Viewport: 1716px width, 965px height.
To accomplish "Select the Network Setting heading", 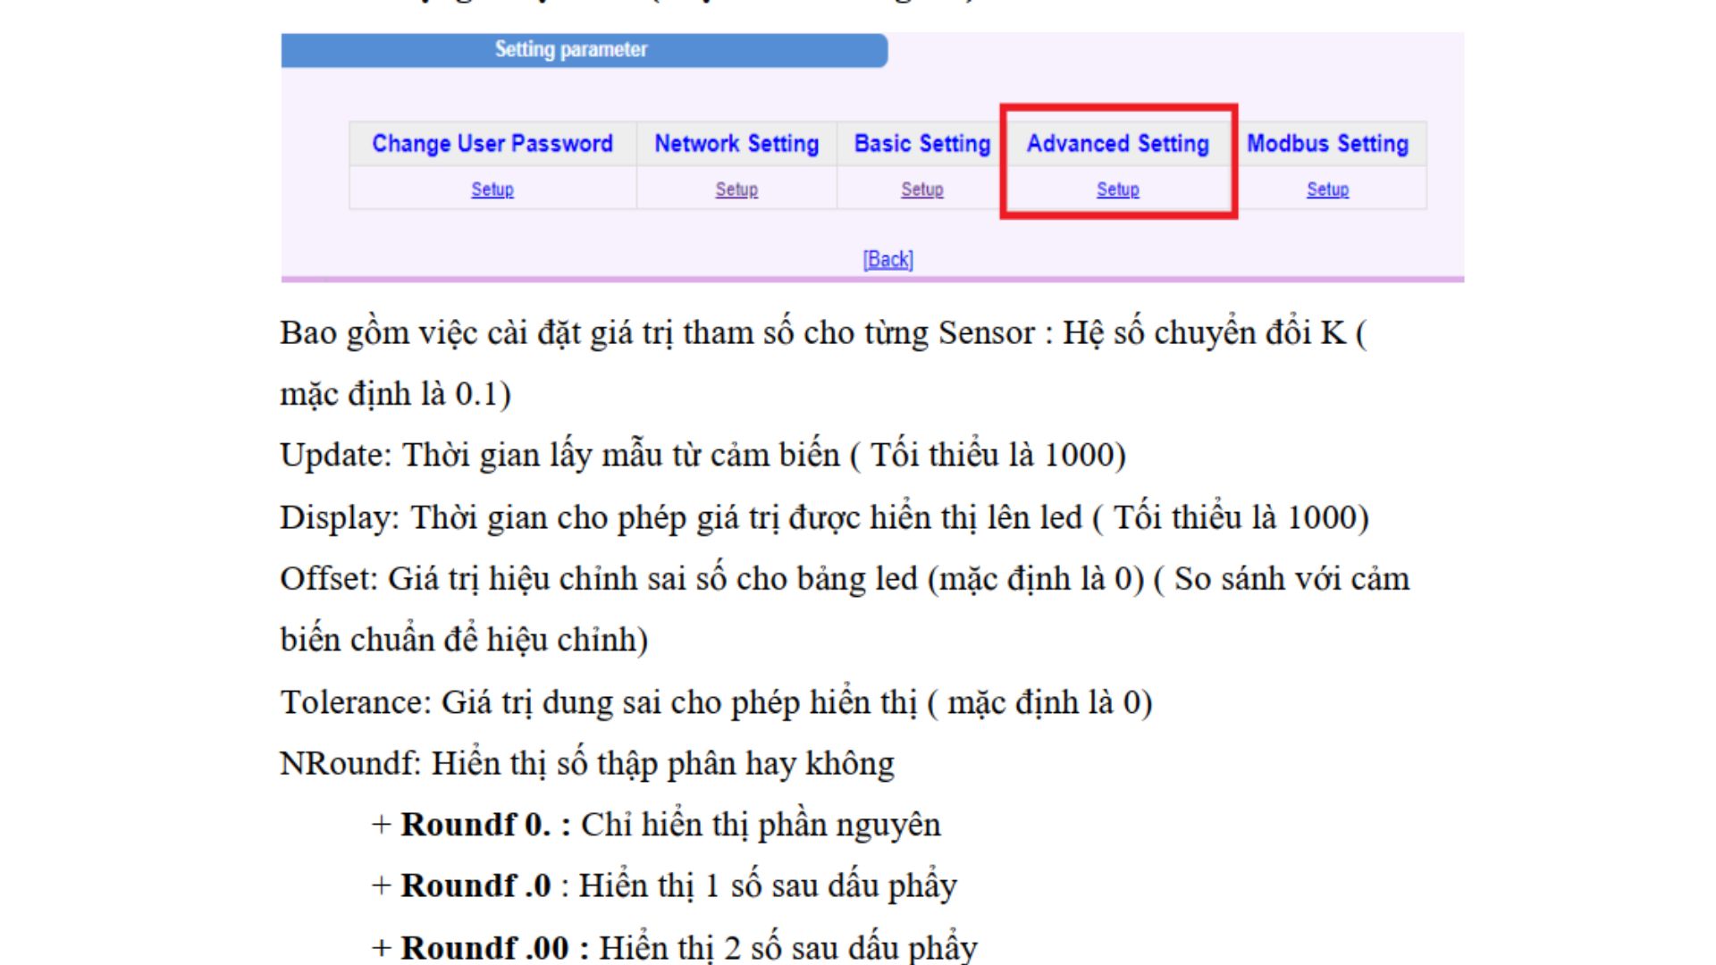I will (736, 144).
